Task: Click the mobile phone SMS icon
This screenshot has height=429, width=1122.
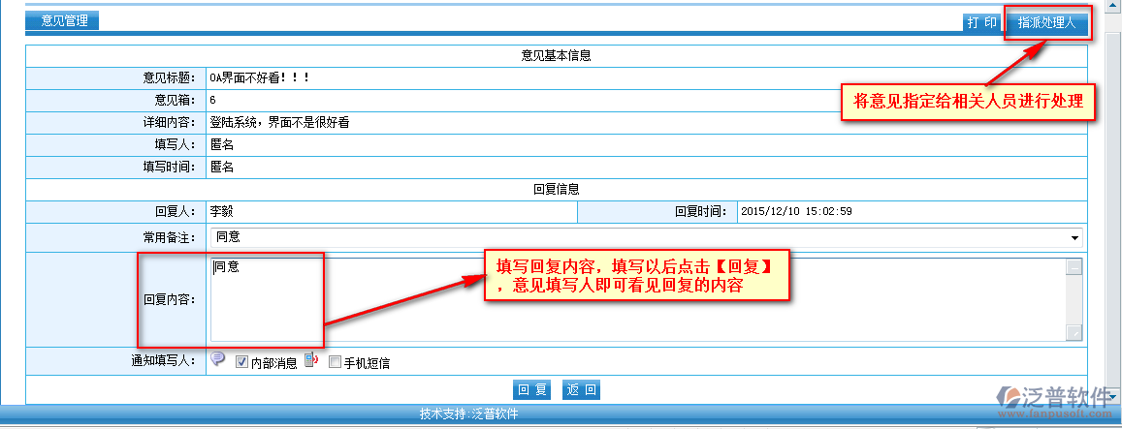Action: pyautogui.click(x=311, y=361)
